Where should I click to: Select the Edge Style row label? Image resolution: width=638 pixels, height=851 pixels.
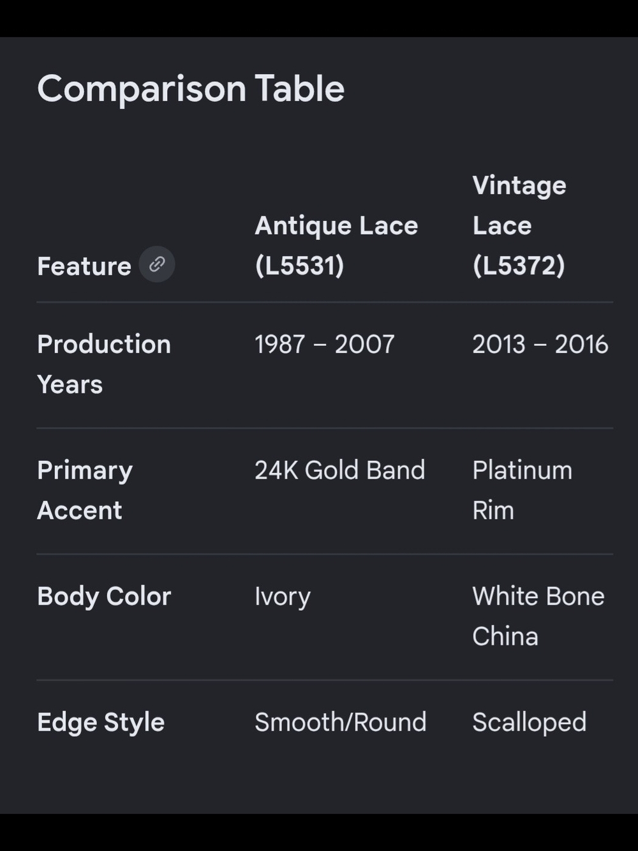click(101, 722)
